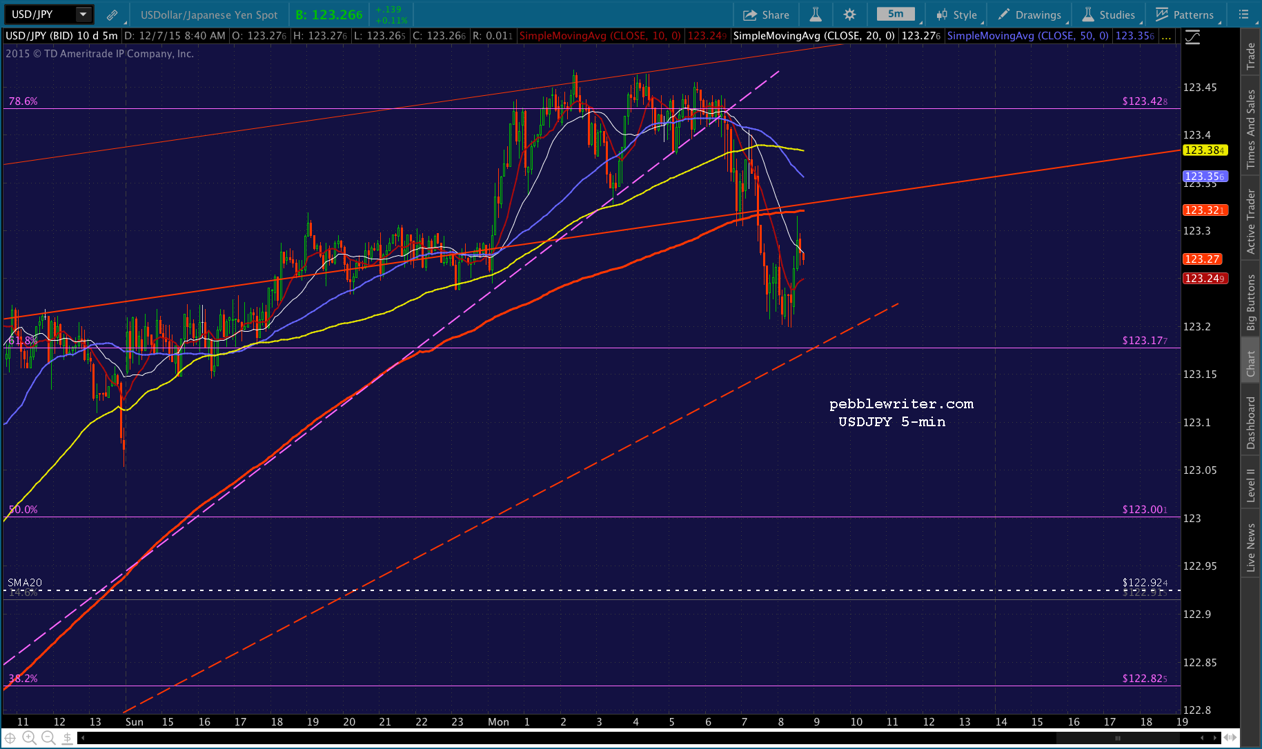Open the list menu icon at top right
Screen dimensions: 1262x749
pos(1243,14)
